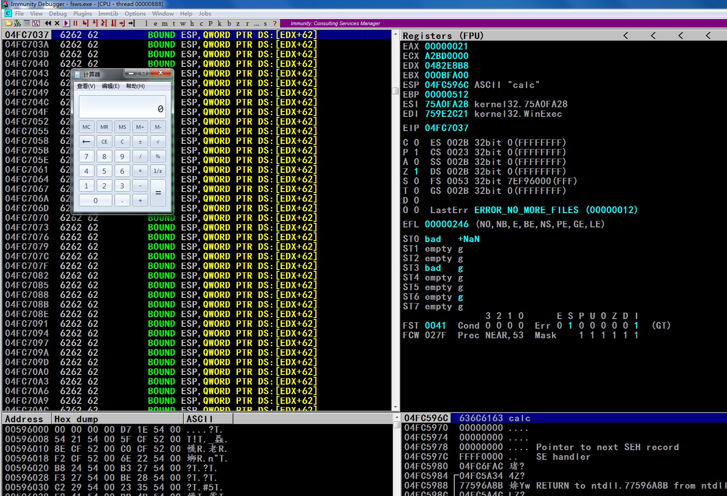Image resolution: width=727 pixels, height=496 pixels.
Task: Click 'Address' column header in dump
Action: pyautogui.click(x=27, y=419)
